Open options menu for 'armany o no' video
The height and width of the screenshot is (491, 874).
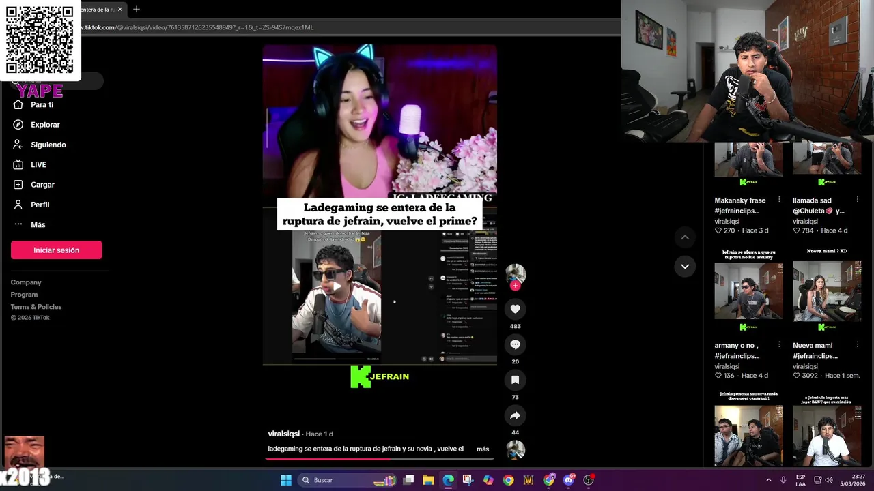click(x=779, y=346)
